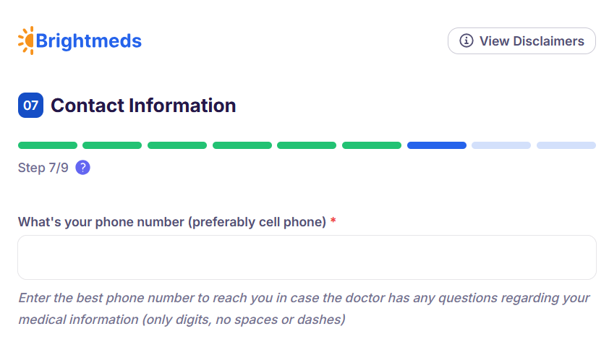Click the Step 7/9 label text
Image resolution: width=609 pixels, height=342 pixels.
tap(43, 168)
